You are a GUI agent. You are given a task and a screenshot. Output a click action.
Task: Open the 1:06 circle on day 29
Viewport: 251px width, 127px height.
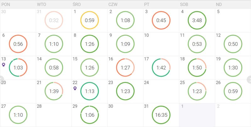click(90, 115)
